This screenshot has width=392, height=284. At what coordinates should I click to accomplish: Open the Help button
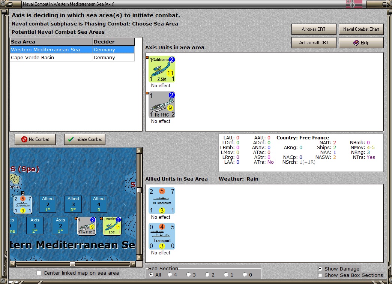[x=361, y=43]
